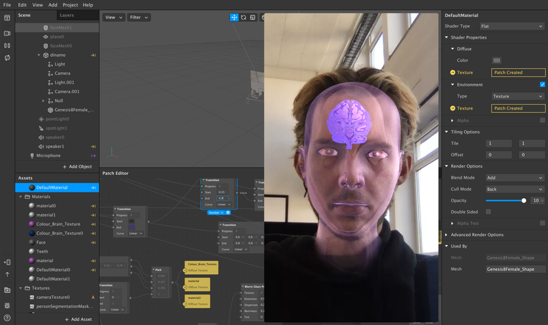Click the Tile value input field
548x325 pixels.
coord(498,143)
